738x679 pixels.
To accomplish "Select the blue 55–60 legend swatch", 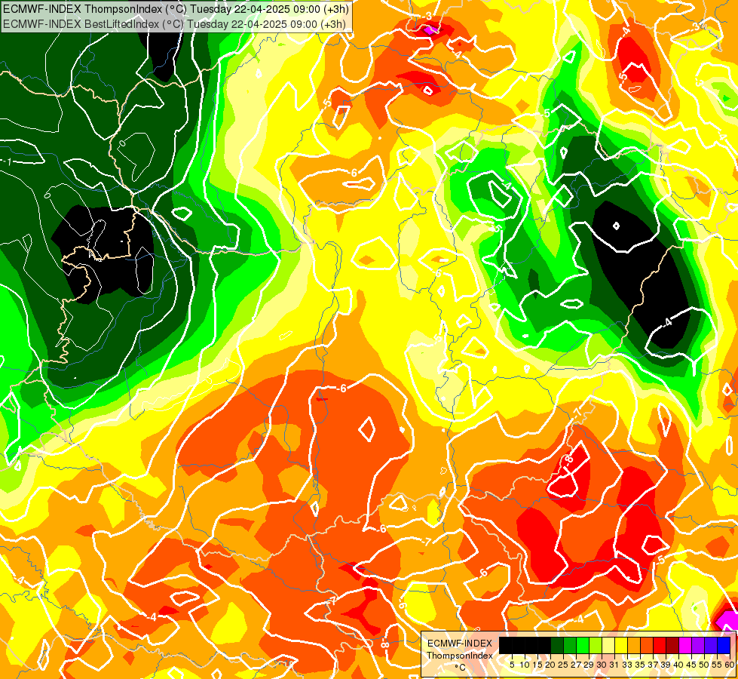I will tap(724, 646).
